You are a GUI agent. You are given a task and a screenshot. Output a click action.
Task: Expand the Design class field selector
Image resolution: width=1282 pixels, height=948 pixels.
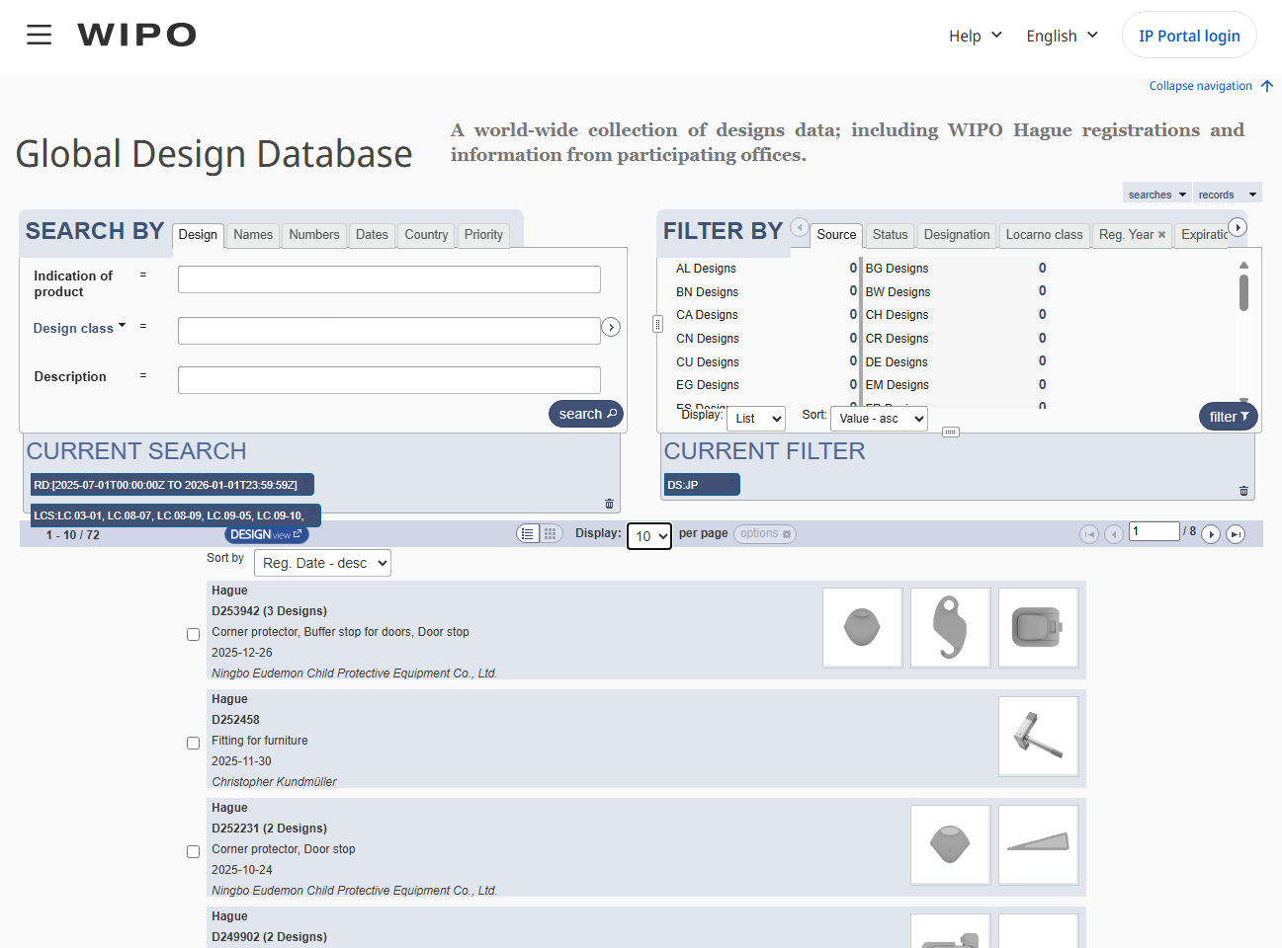[x=80, y=328]
